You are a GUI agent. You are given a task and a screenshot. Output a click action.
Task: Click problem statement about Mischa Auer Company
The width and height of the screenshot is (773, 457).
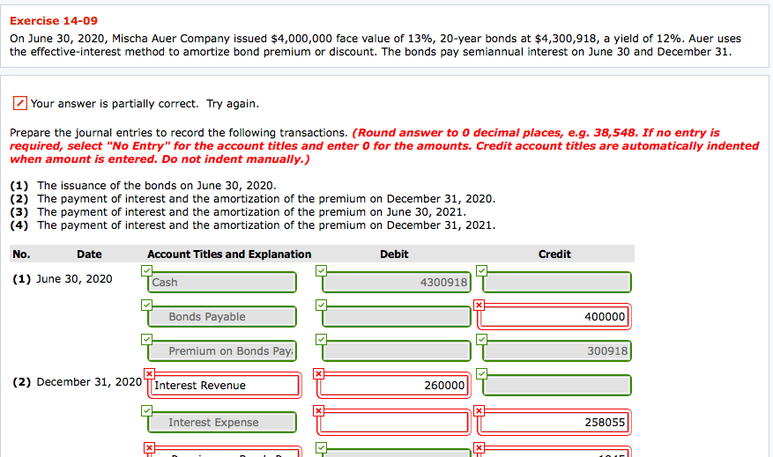[375, 45]
